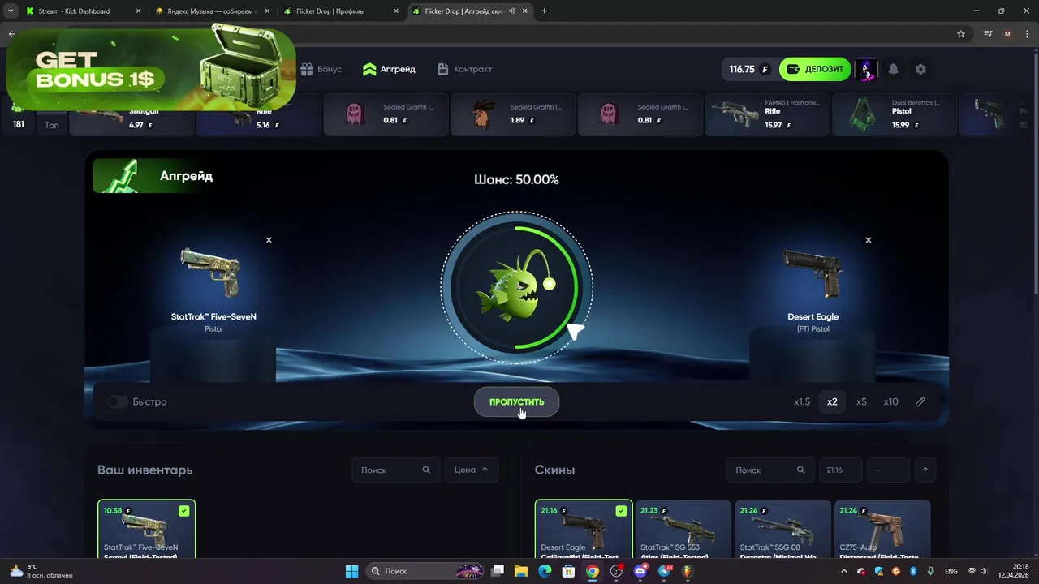Open the Контракт section
The height and width of the screenshot is (584, 1039).
pyautogui.click(x=464, y=69)
